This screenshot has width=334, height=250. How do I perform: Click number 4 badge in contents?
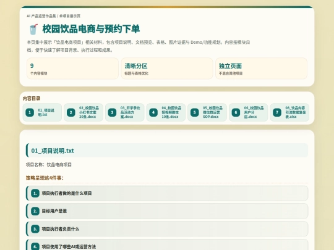153,112
